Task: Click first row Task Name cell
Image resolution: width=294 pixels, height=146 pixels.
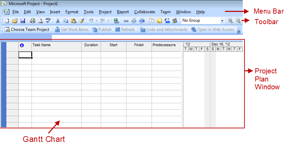Action: [x=57, y=55]
